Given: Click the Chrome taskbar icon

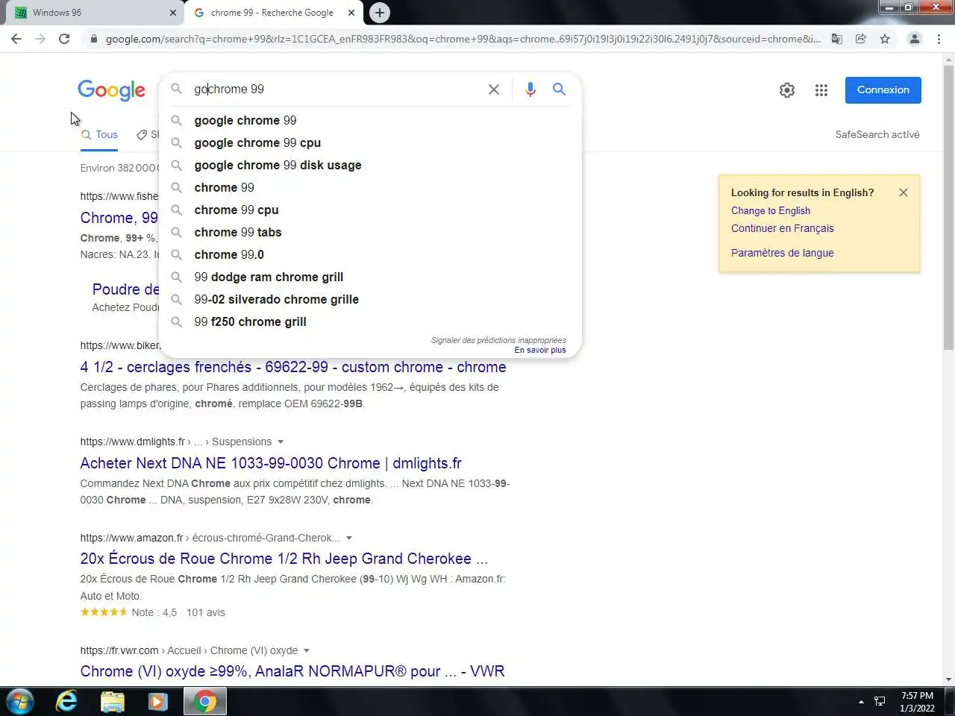Looking at the screenshot, I should 205,701.
